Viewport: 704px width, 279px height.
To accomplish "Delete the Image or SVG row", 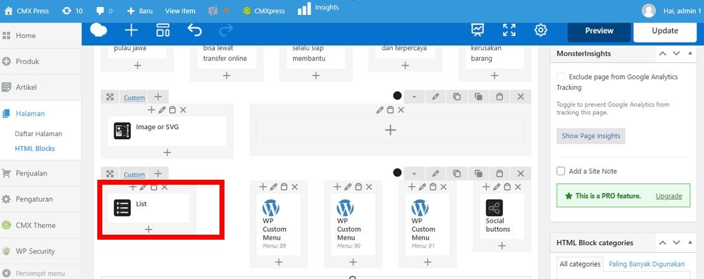I will [x=521, y=97].
